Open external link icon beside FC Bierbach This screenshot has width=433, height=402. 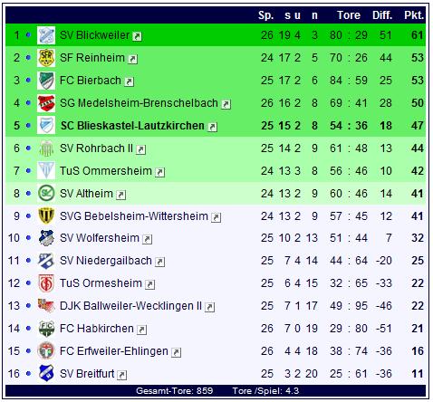tap(130, 81)
